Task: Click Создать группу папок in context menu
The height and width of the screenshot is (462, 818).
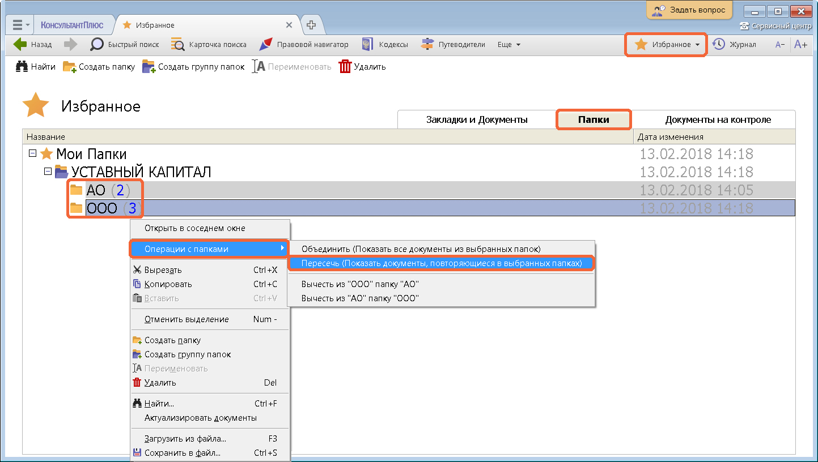Action: (210, 354)
